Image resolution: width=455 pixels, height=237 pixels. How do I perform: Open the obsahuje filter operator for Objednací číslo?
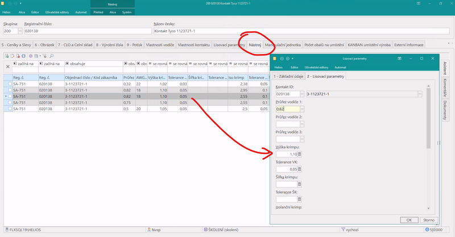click(67, 64)
